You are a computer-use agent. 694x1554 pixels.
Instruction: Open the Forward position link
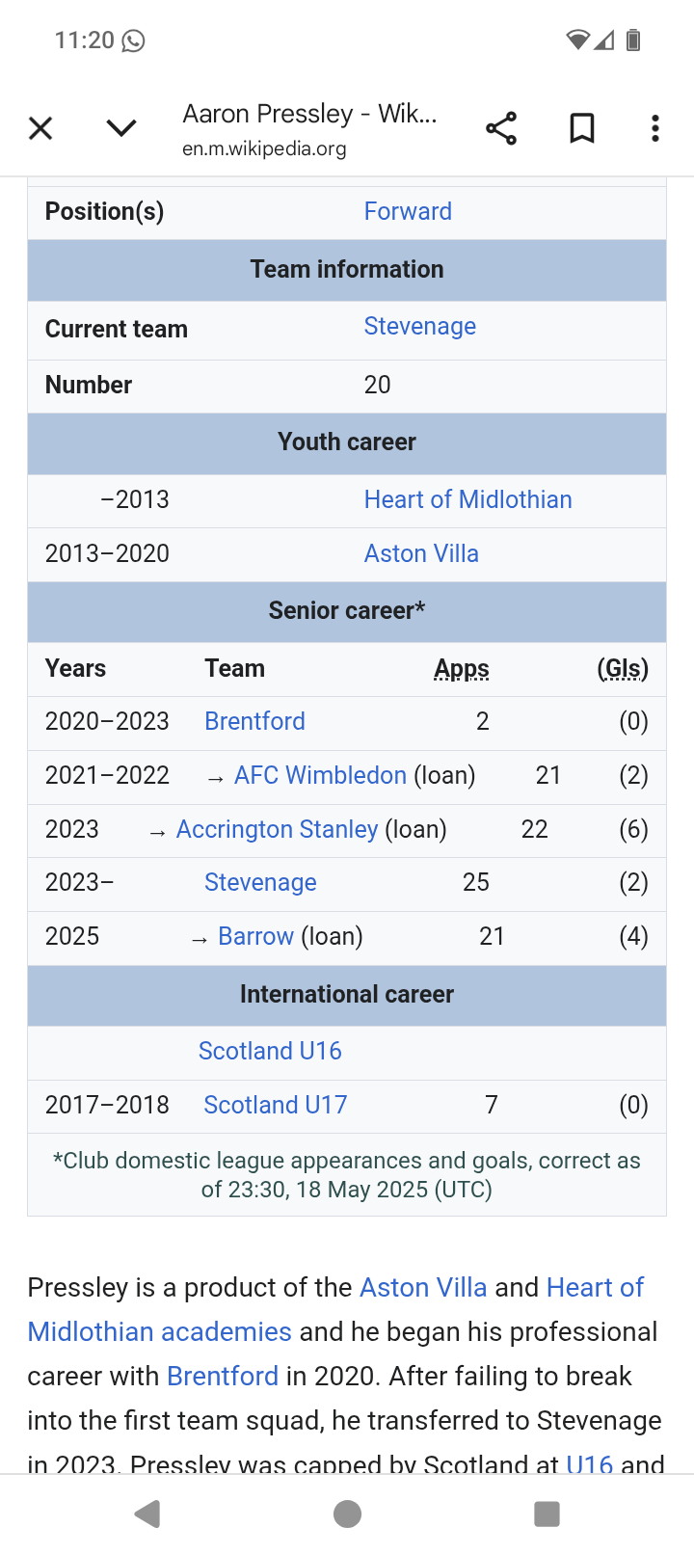[x=408, y=211]
